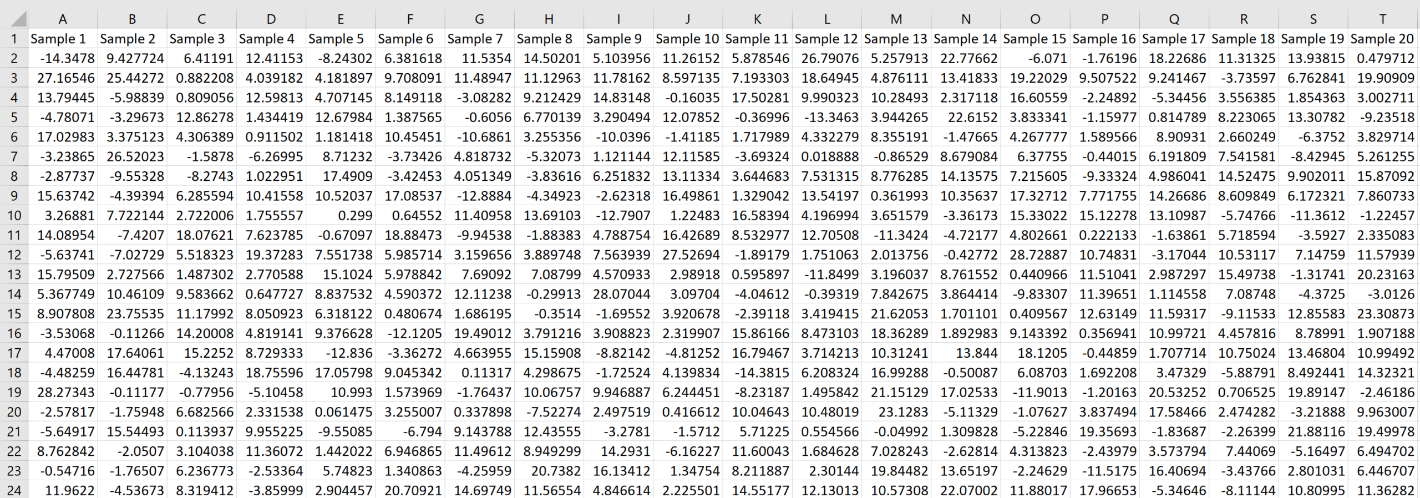1420x498 pixels.
Task: Select cell containing -14.3478
Action: pos(63,58)
